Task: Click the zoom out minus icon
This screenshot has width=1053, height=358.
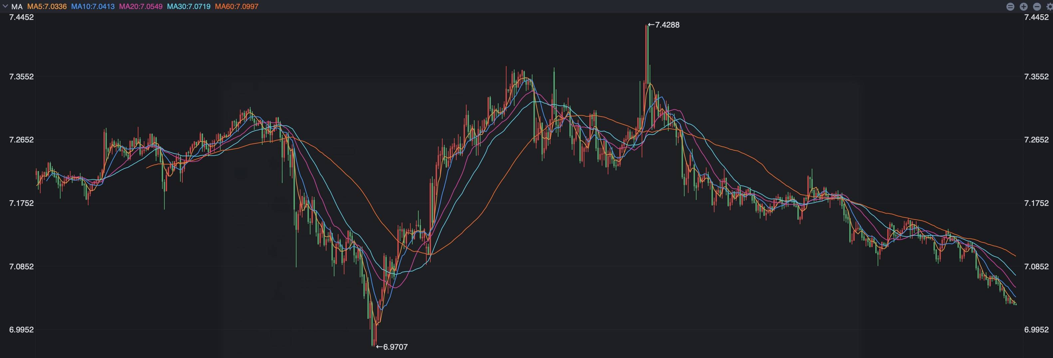Action: [x=1037, y=7]
